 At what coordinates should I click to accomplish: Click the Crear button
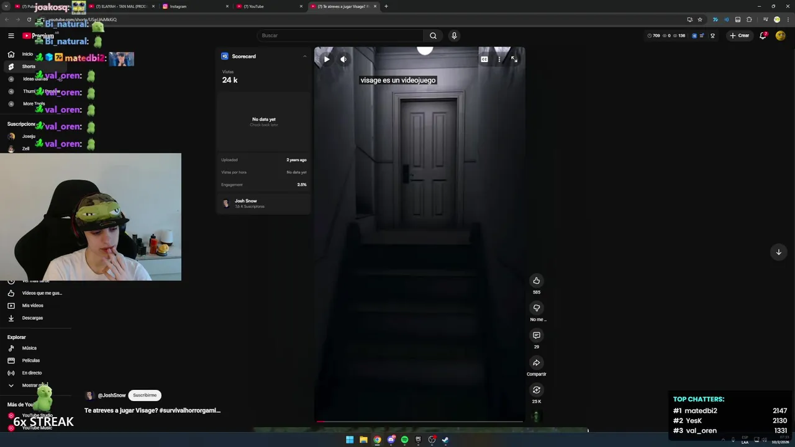(740, 35)
